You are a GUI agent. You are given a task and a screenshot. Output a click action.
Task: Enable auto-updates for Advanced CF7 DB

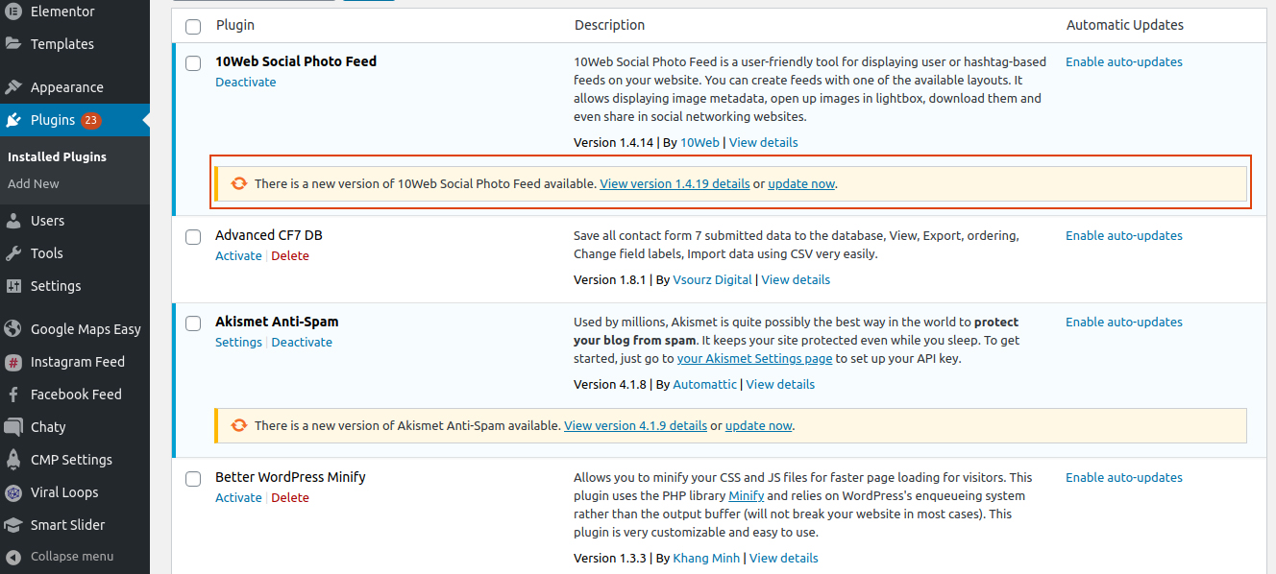1124,235
